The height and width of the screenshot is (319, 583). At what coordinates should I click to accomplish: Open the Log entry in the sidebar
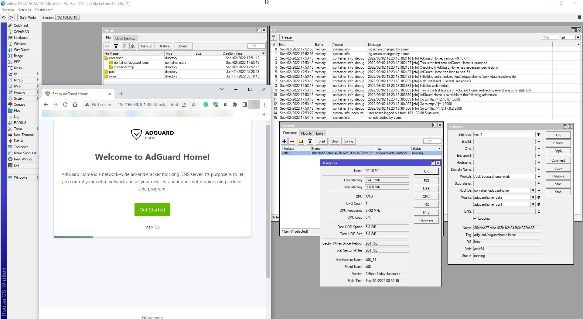(16, 117)
